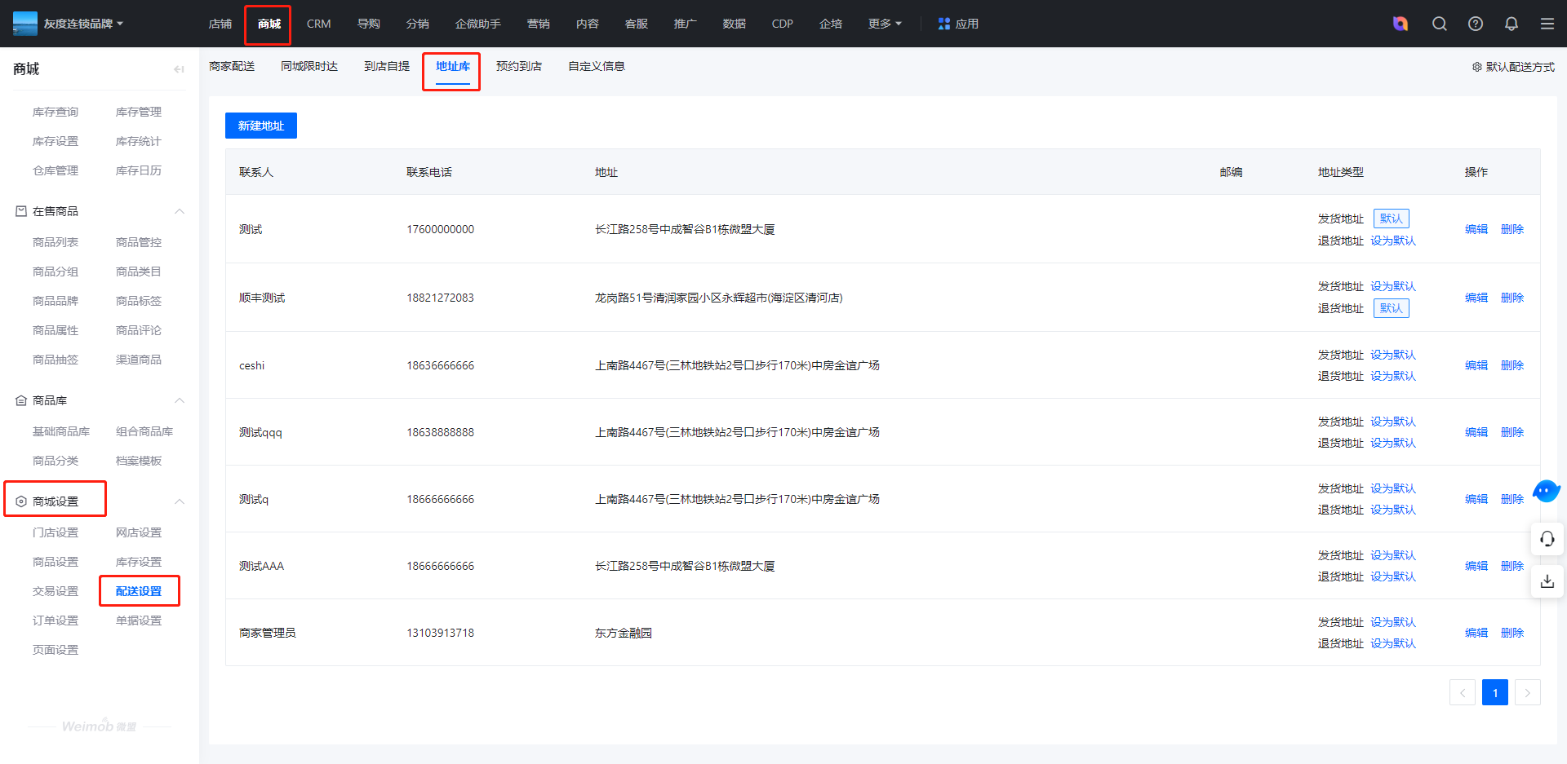Viewport: 1567px width, 764px height.
Task: Switch to the 商家配送 tab
Action: (x=232, y=67)
